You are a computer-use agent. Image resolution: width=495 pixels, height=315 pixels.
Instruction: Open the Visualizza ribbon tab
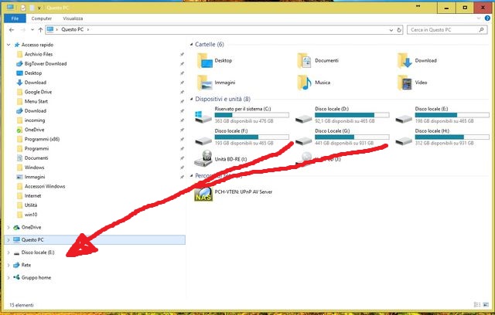click(73, 19)
